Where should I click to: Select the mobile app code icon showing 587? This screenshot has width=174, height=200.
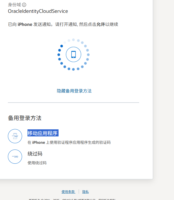(x=15, y=136)
